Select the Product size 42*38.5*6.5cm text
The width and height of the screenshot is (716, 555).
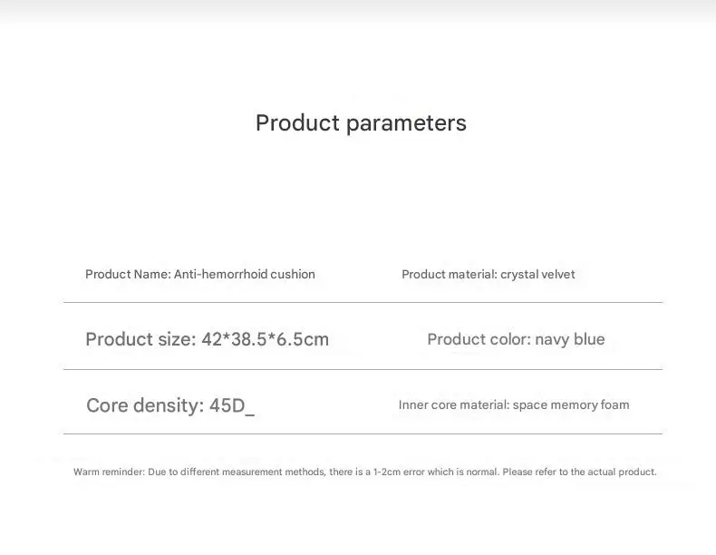tap(208, 339)
